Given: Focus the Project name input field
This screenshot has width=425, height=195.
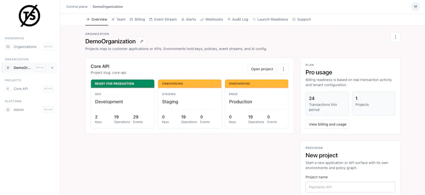Looking at the screenshot, I should pyautogui.click(x=350, y=187).
